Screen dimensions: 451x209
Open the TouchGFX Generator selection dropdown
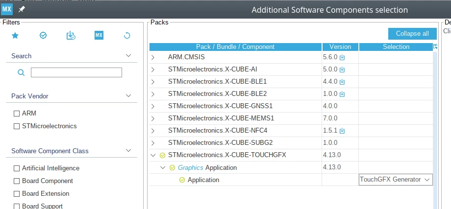[x=396, y=180]
